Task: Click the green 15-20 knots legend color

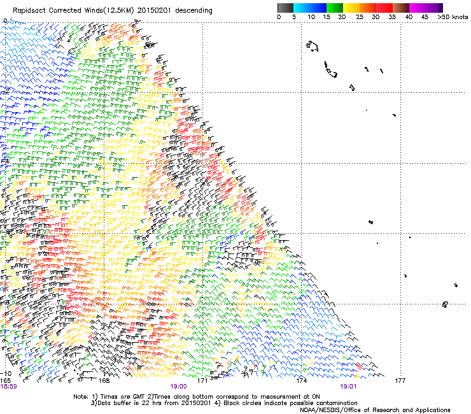Action: (334, 8)
